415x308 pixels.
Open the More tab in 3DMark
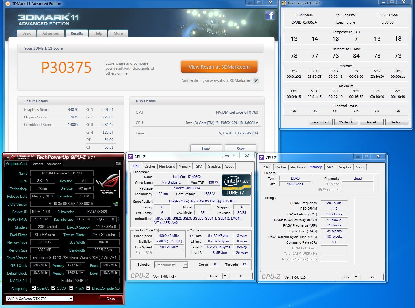[118, 33]
